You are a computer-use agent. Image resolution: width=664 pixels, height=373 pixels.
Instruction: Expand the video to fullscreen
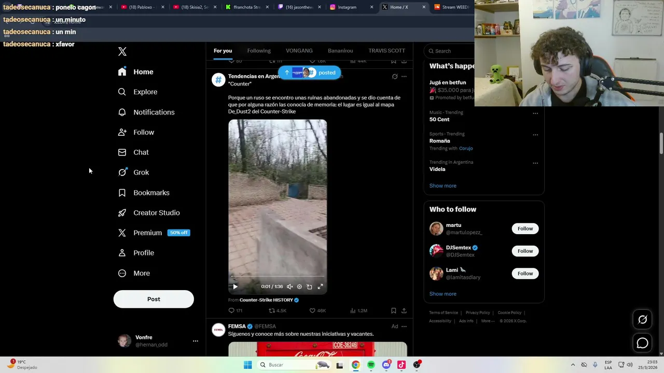click(320, 286)
